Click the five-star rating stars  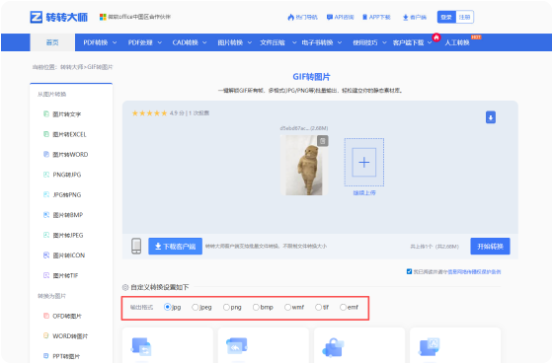click(x=149, y=113)
